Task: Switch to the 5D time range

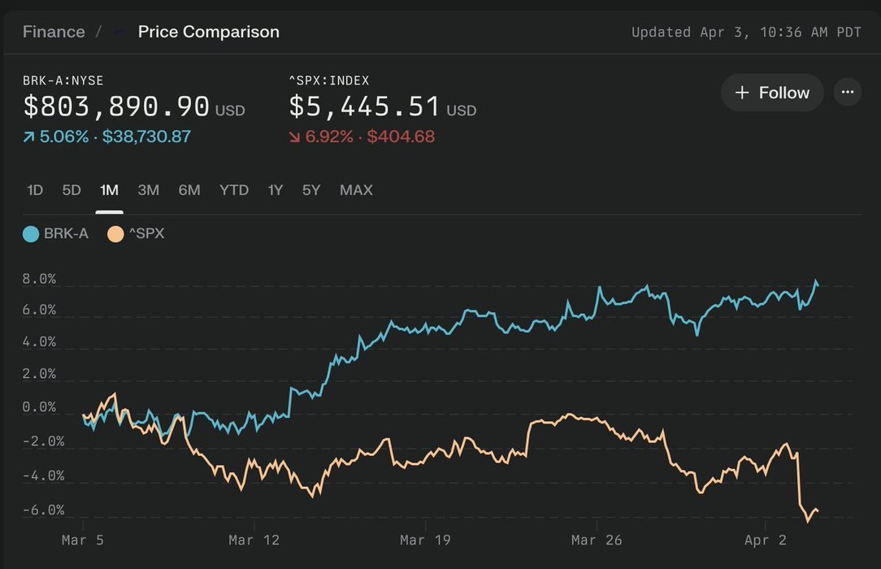Action: pos(72,190)
